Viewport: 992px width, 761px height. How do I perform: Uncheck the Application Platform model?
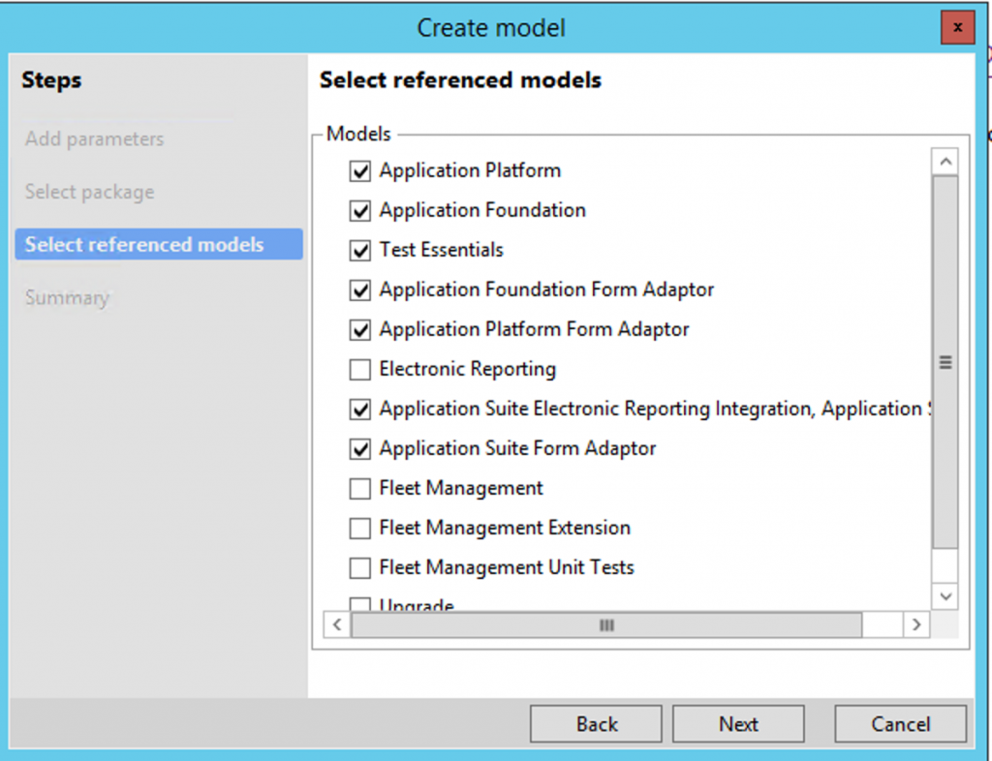[359, 170]
